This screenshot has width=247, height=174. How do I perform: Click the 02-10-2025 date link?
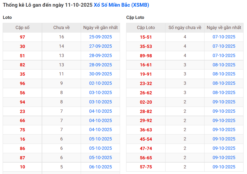(x=101, y=83)
